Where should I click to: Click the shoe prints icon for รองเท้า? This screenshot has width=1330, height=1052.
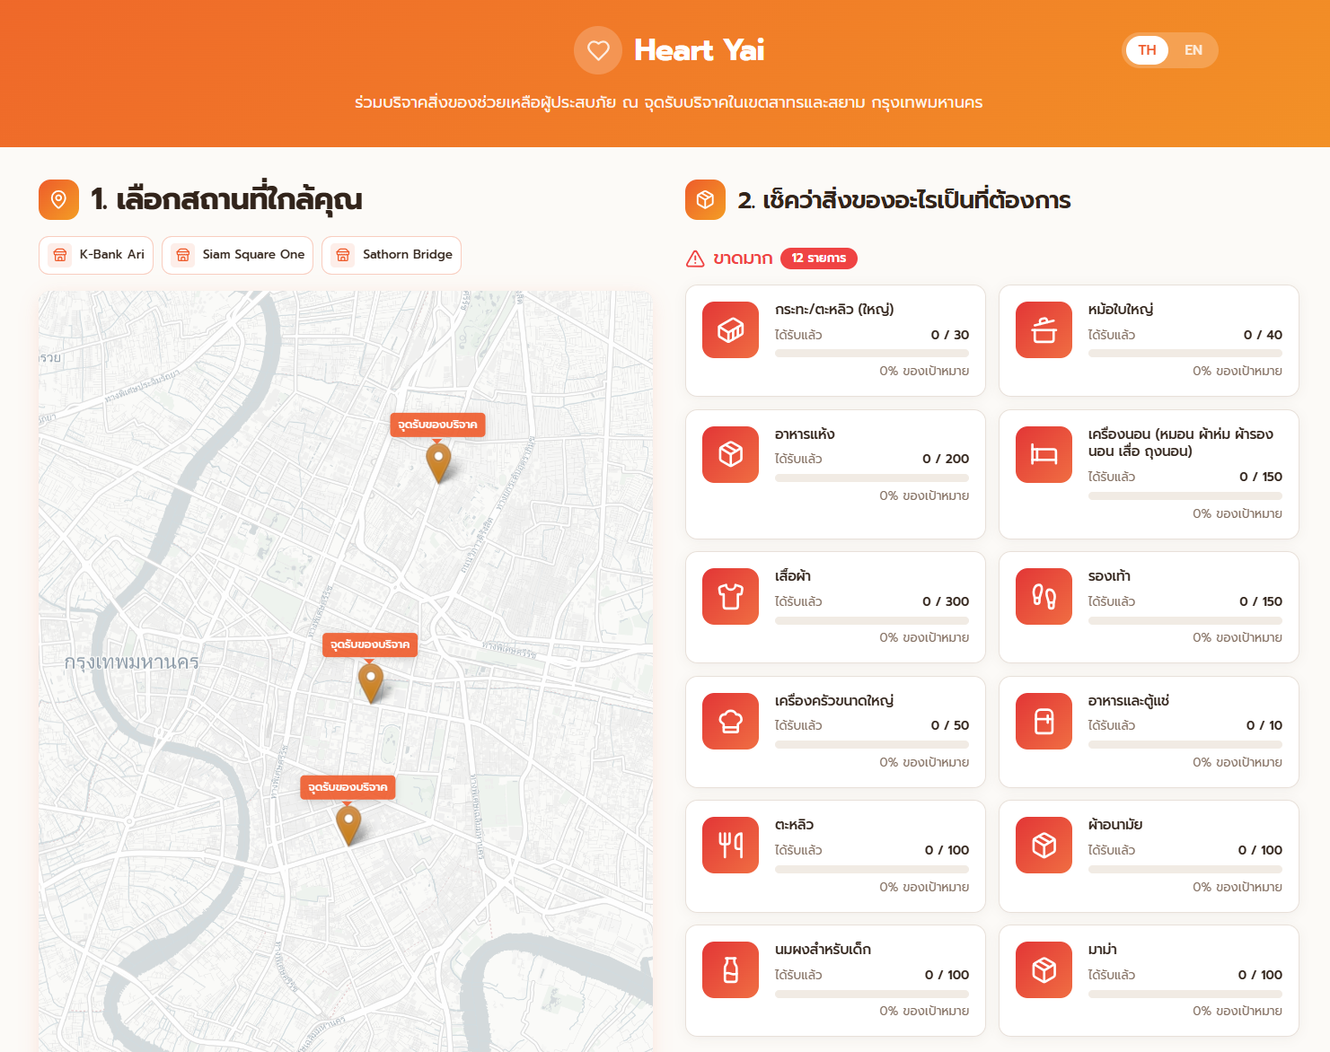point(1044,597)
